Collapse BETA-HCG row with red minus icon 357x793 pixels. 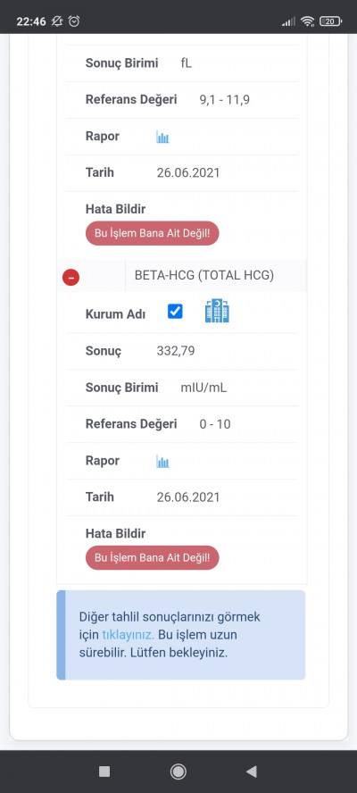(71, 277)
